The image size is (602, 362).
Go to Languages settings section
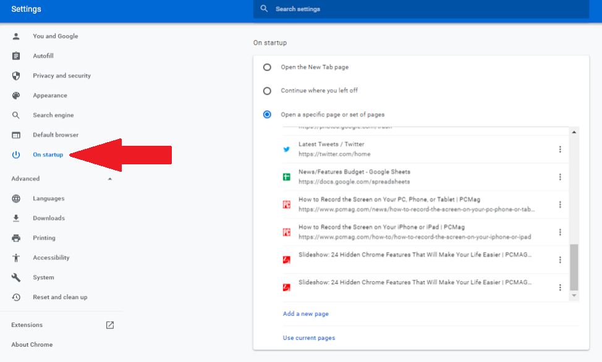[49, 198]
